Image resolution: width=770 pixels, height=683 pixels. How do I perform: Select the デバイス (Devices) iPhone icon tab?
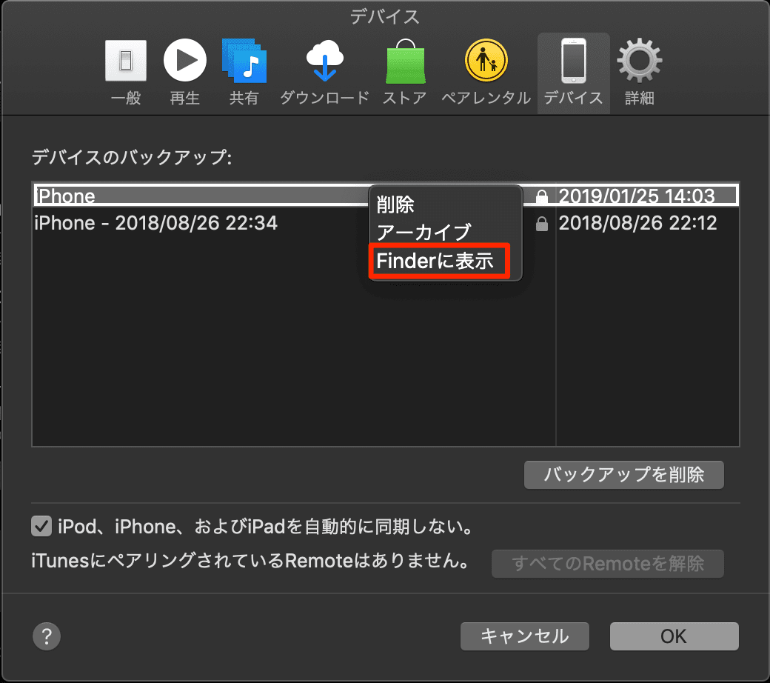coord(574,73)
